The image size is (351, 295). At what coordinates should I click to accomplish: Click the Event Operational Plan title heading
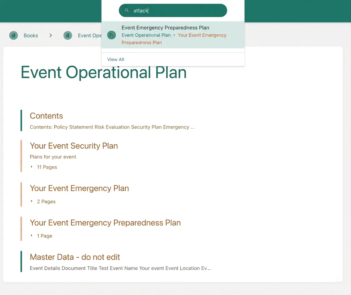click(104, 72)
